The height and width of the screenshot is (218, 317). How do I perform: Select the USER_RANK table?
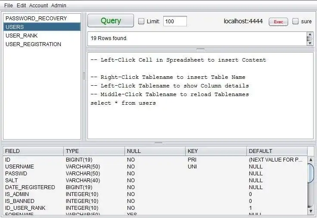(x=42, y=36)
